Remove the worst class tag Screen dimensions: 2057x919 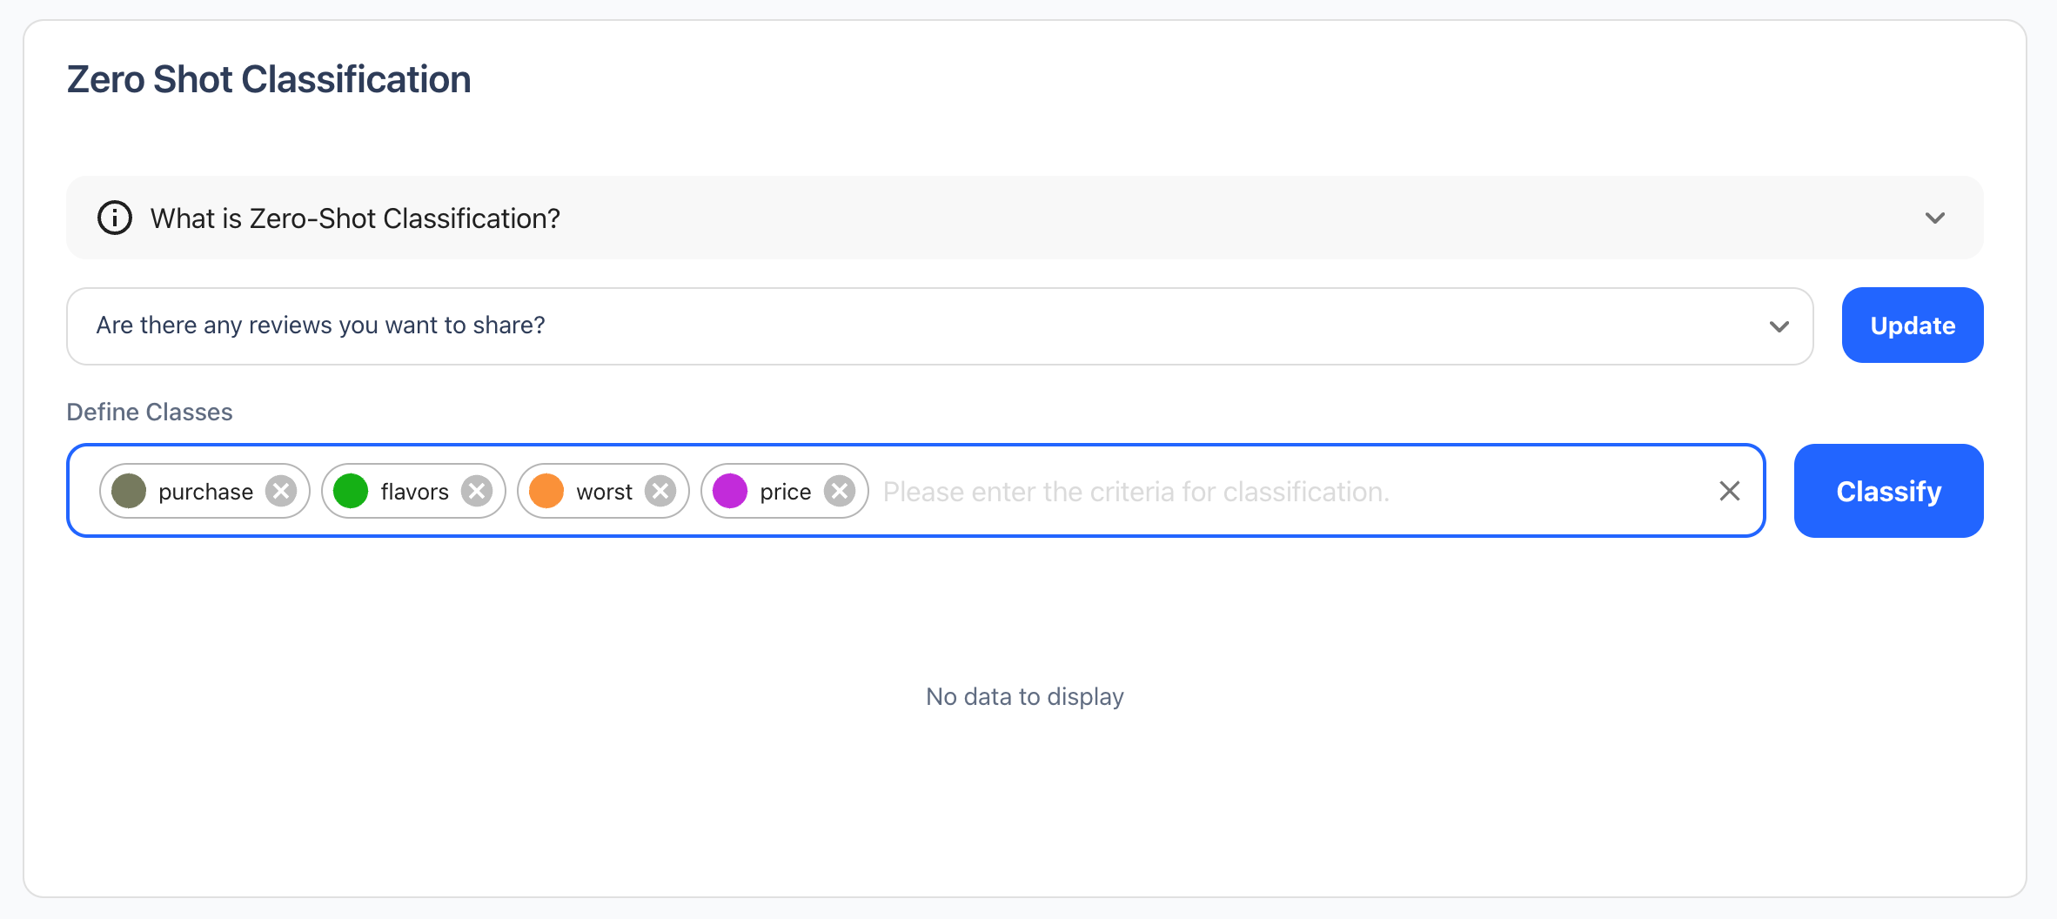pos(660,491)
